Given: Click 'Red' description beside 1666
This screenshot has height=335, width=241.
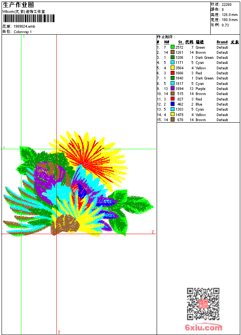Looking at the screenshot, I should pyautogui.click(x=199, y=73).
